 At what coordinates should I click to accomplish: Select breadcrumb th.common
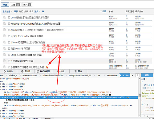(x=112, y=76)
